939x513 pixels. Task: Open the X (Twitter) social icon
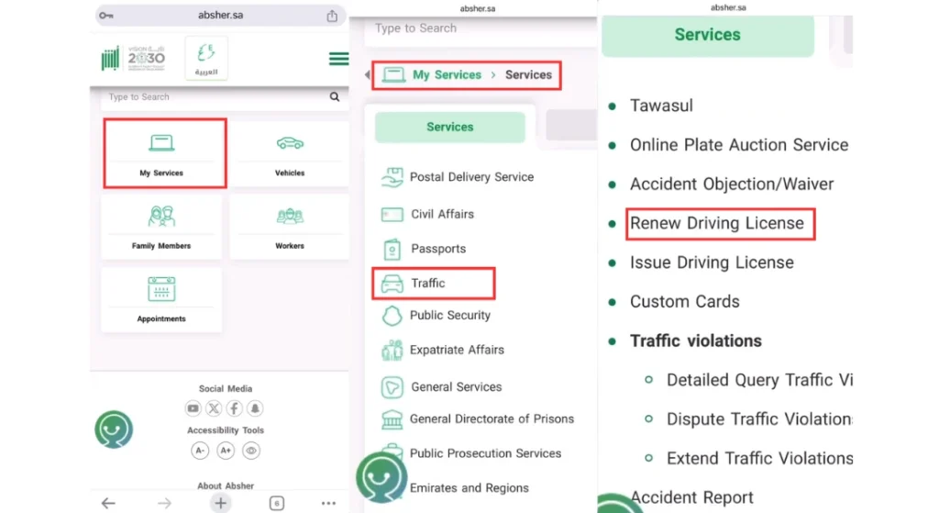[x=214, y=408]
